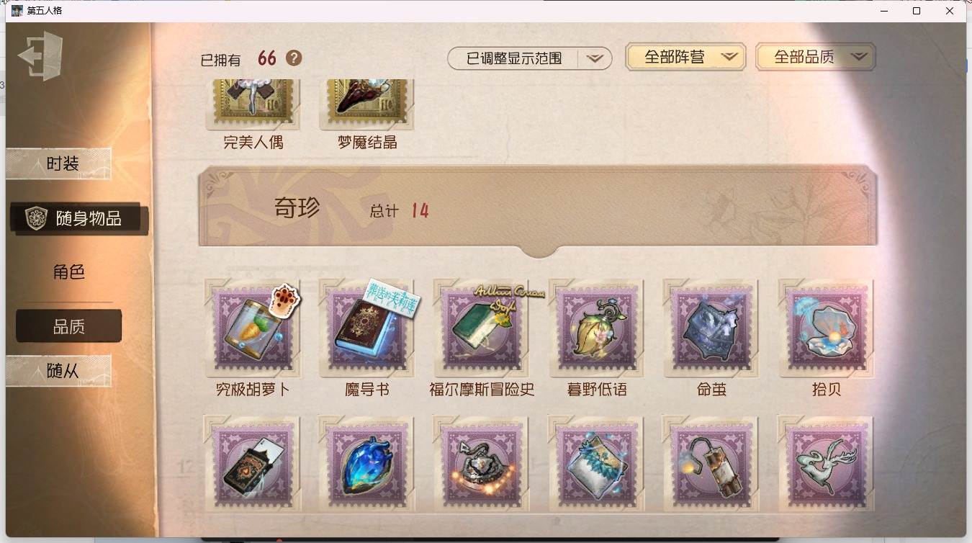This screenshot has height=543, width=972.
Task: Select the 角色 sort option
Action: [x=69, y=271]
